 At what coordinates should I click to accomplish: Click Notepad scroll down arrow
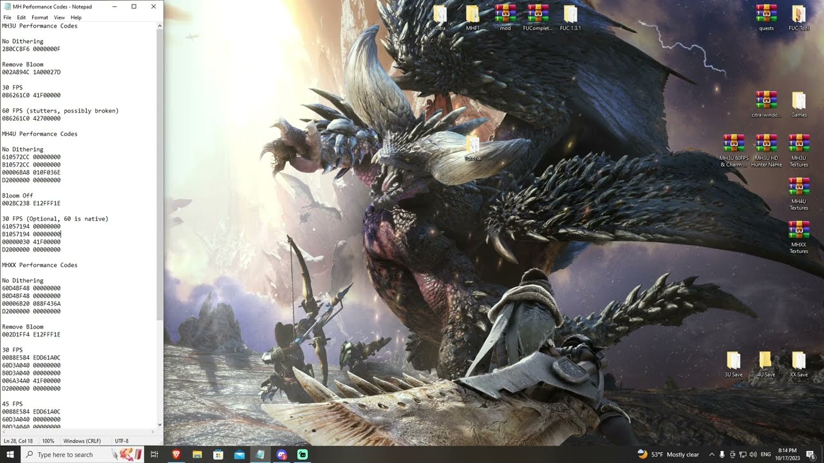(x=160, y=424)
